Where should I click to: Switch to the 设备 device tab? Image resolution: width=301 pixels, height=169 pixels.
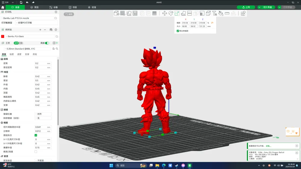[x=54, y=7]
